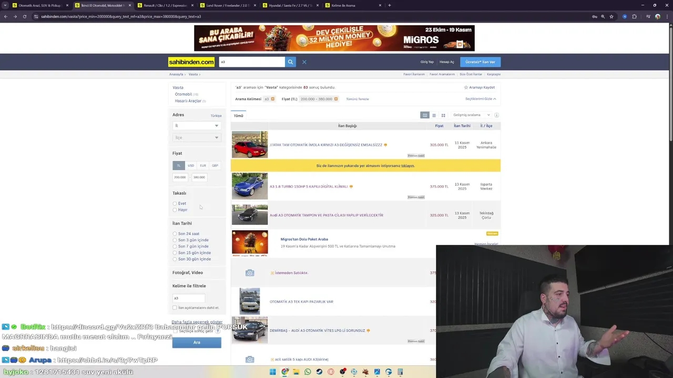Open blue A3 1.8 Turbo listing thumbnail
This screenshot has width=673, height=378.
click(250, 186)
